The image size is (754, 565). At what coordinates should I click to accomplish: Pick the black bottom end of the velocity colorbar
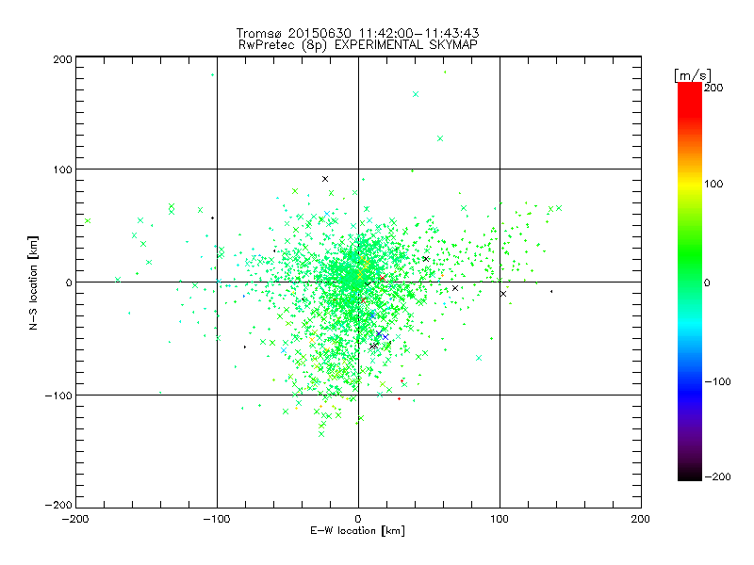[x=690, y=474]
